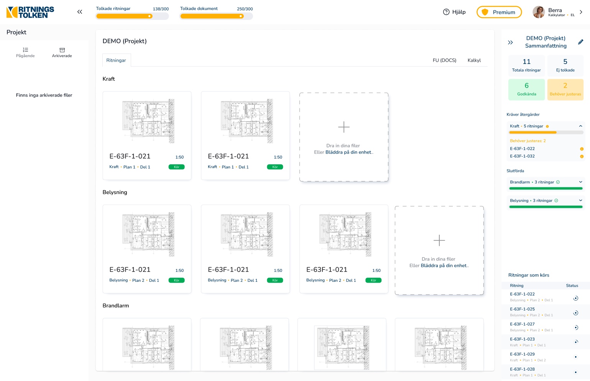Expand the Belysning 3 ritningar section
590x381 pixels.
580,200
